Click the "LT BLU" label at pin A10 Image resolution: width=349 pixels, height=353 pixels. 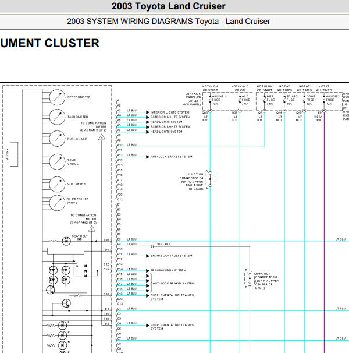coord(131,145)
